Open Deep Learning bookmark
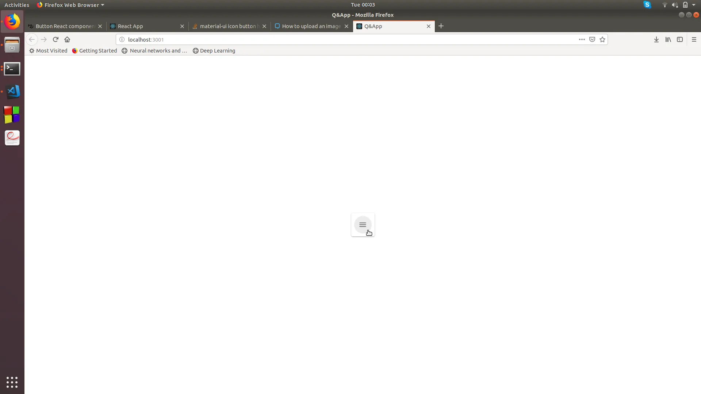Screen dimensions: 701x394 214,51
